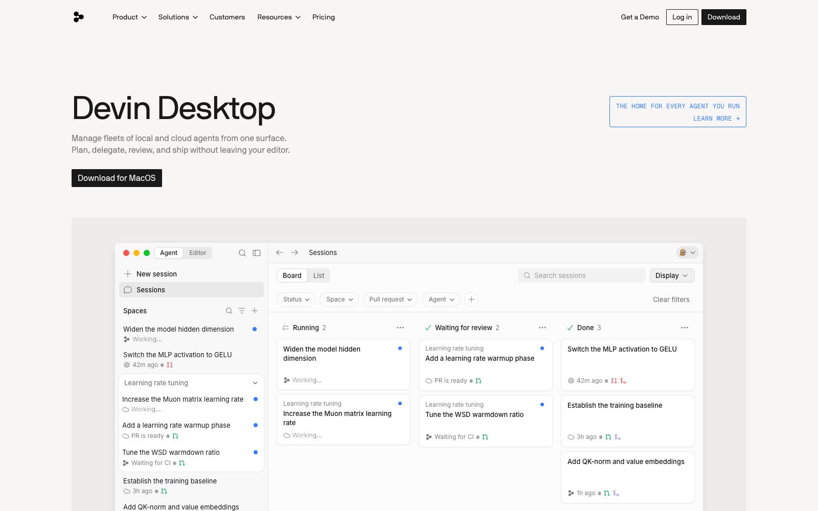
Task: Select the Board view
Action: 292,275
